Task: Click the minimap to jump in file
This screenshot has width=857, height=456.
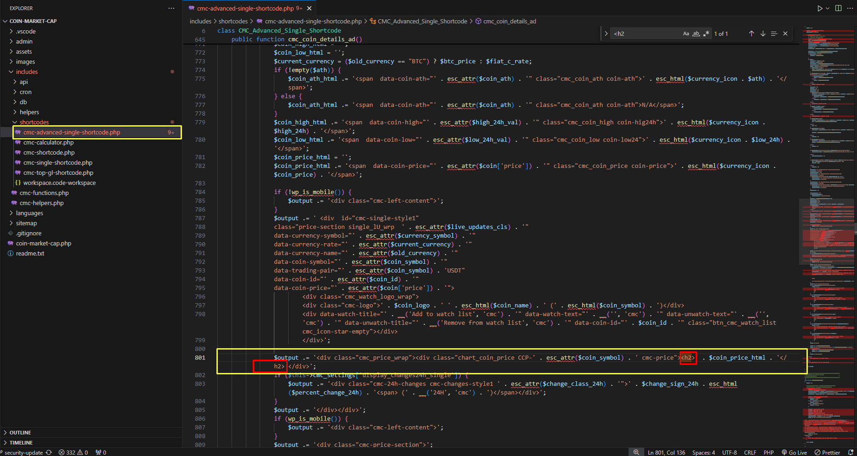Action: (x=828, y=236)
